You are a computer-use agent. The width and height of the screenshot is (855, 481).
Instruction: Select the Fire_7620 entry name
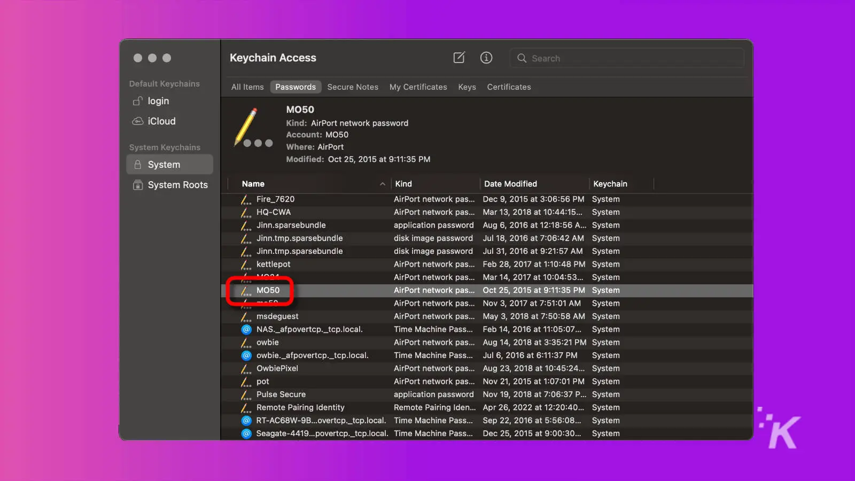point(275,199)
